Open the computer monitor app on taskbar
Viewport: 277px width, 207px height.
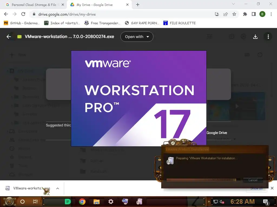[x=125, y=202]
